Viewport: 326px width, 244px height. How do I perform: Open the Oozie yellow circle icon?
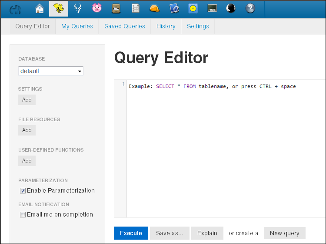(x=193, y=9)
